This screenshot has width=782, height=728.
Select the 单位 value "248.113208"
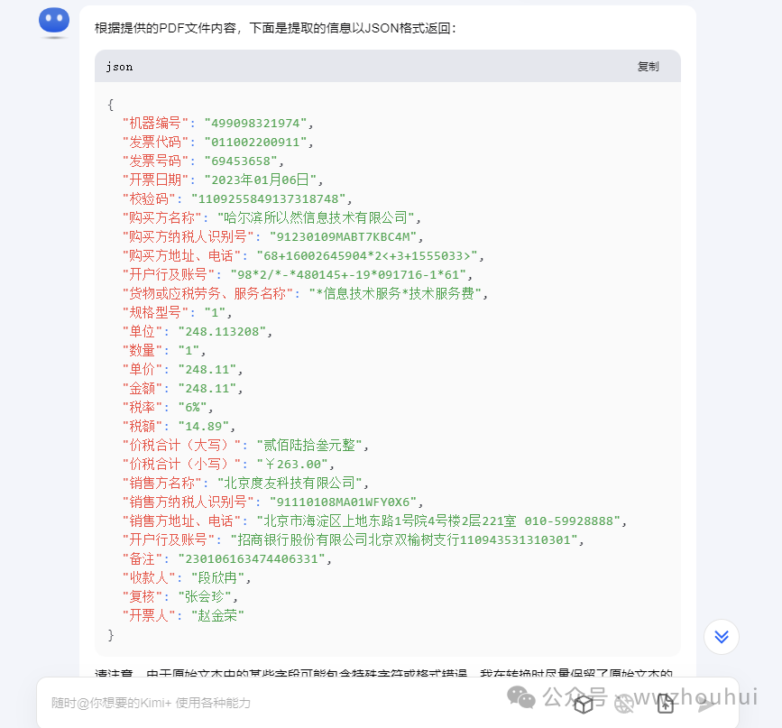[223, 332]
